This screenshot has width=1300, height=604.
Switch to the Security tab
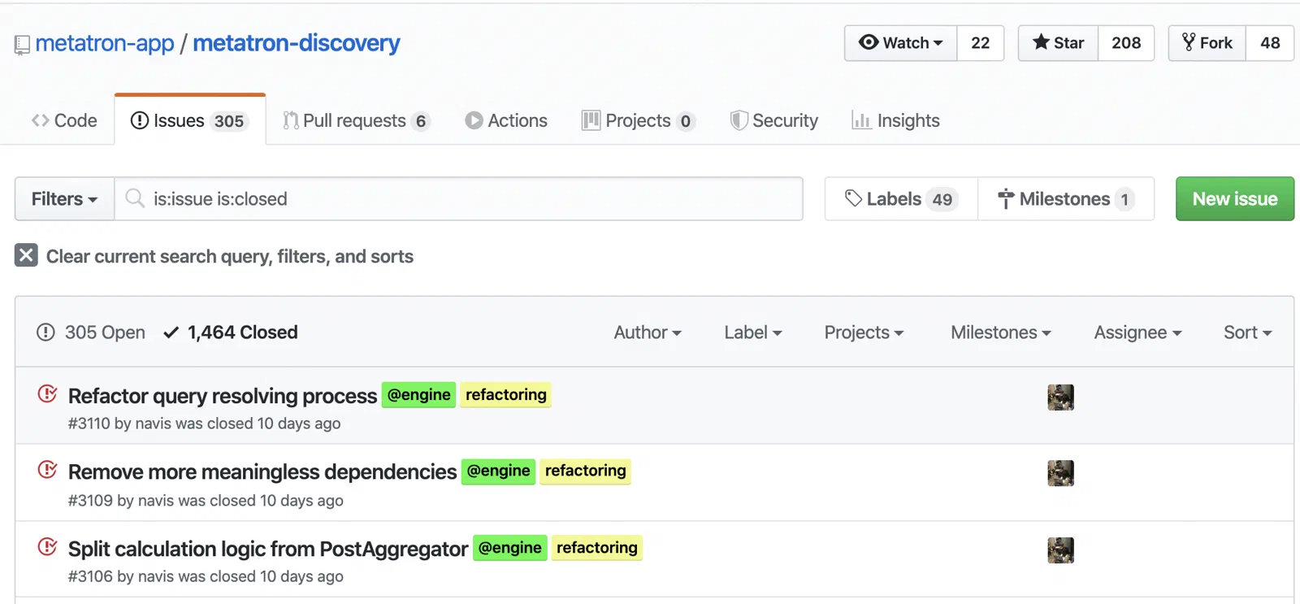click(x=774, y=120)
